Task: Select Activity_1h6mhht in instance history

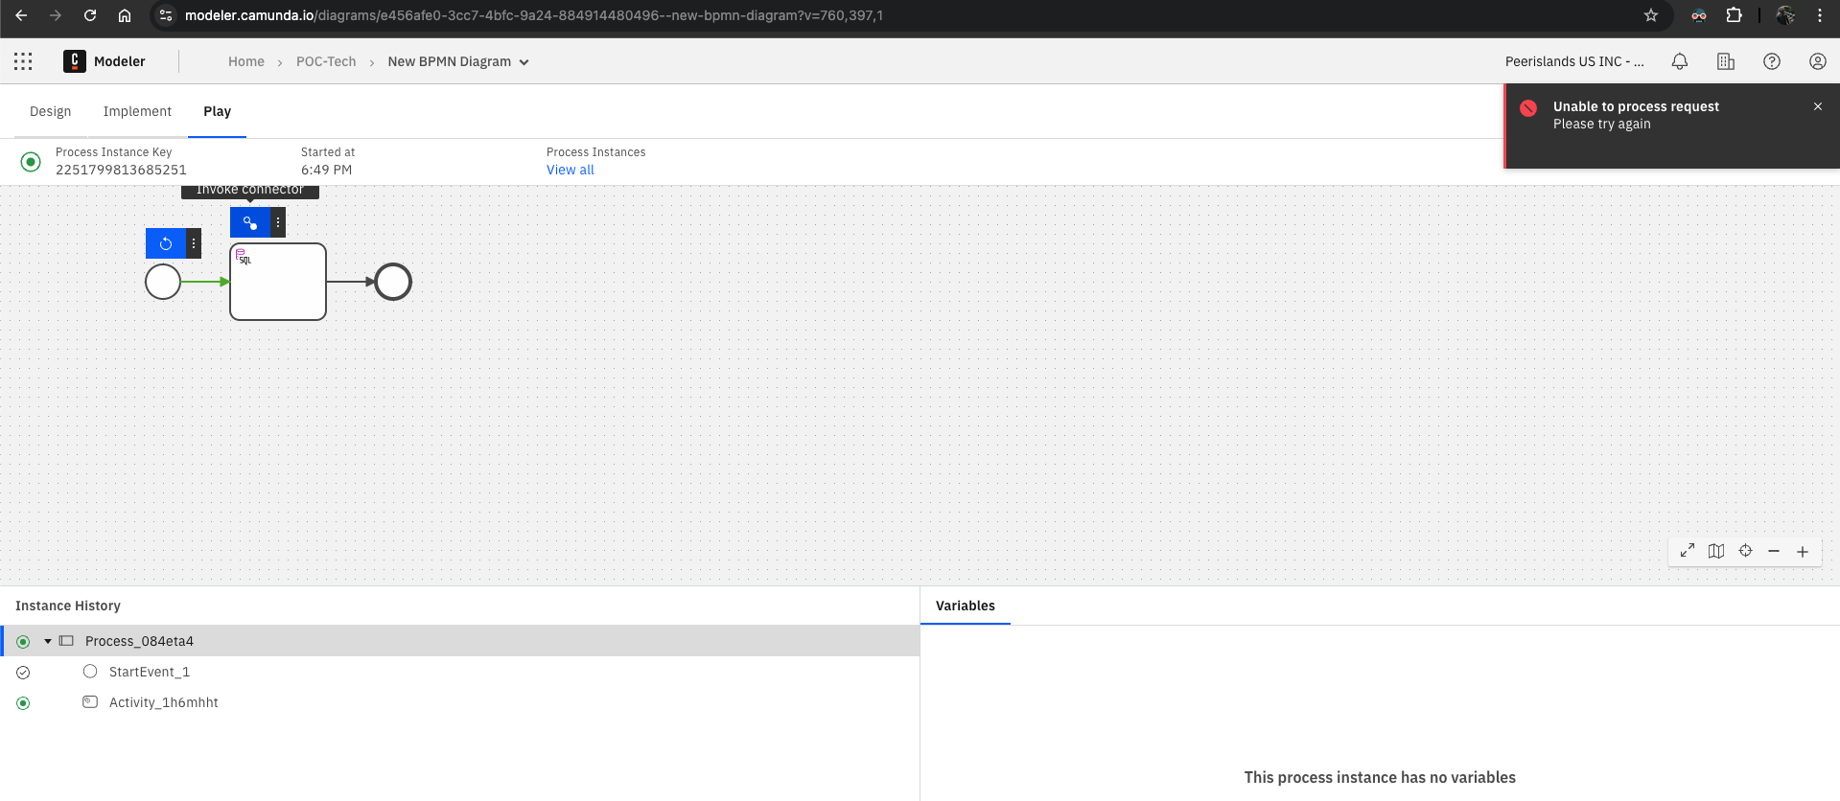Action: pyautogui.click(x=164, y=702)
